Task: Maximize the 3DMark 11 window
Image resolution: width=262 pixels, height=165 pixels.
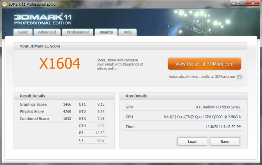Action: click(242, 3)
